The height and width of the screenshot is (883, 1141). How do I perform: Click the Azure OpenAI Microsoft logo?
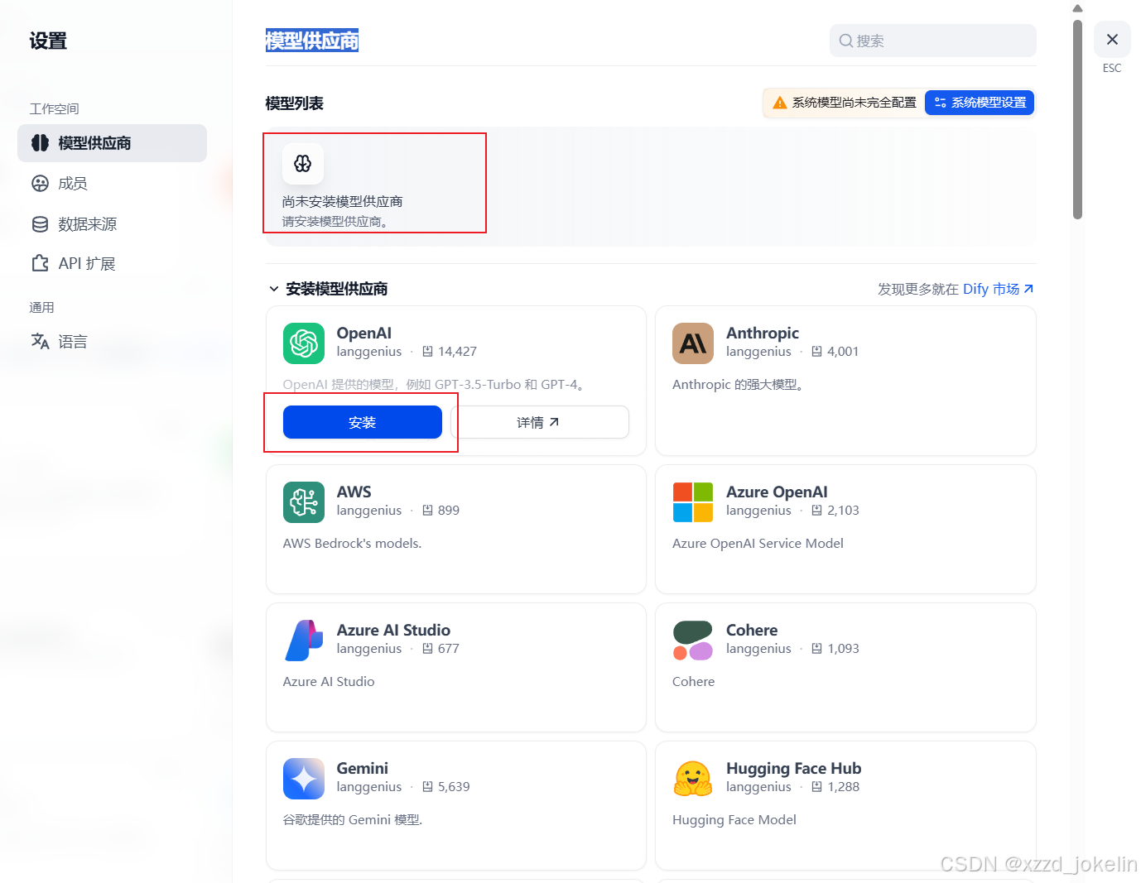[x=693, y=502]
